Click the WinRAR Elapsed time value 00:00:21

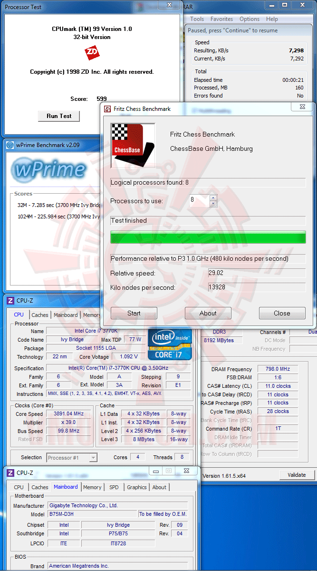(x=293, y=80)
